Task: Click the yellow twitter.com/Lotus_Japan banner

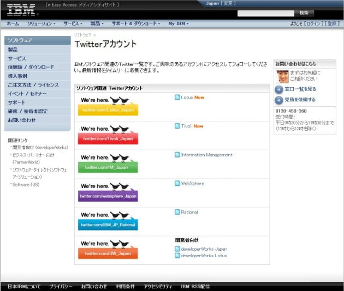Action: pos(108,110)
